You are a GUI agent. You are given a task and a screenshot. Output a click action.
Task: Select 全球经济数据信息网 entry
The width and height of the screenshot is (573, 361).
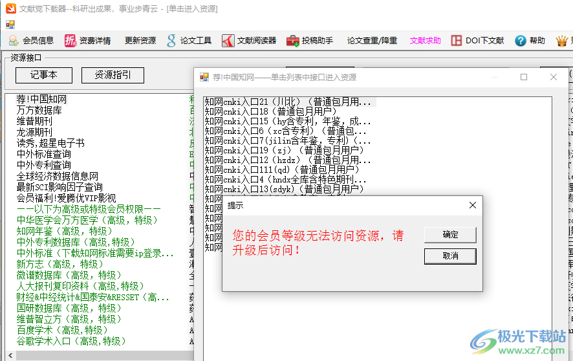tap(57, 176)
